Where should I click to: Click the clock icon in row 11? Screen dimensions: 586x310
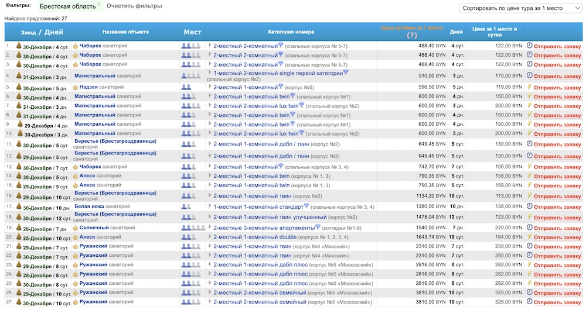click(x=529, y=143)
